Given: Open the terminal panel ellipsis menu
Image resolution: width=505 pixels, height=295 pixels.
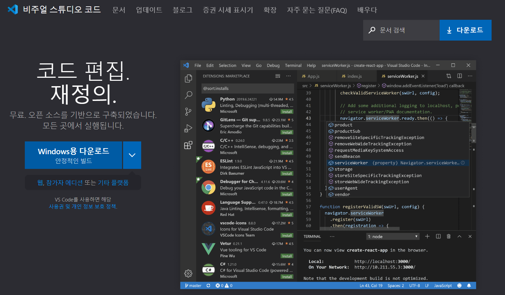Looking at the screenshot, I should coord(332,236).
